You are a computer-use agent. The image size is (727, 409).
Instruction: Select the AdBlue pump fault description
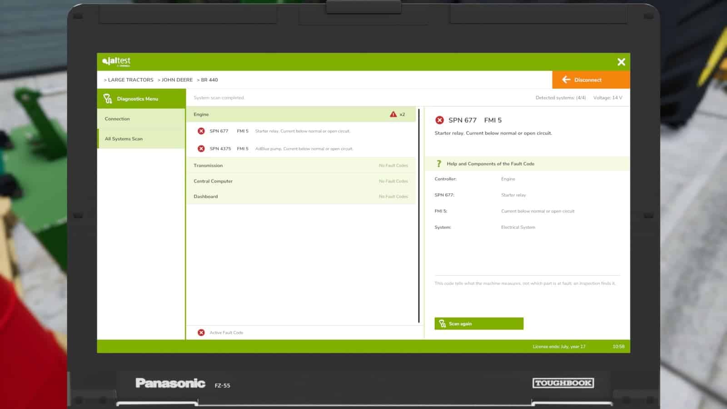tap(304, 149)
